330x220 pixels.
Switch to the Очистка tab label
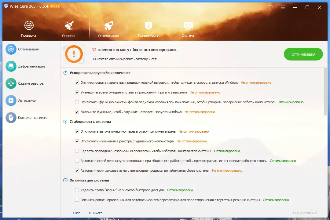coord(69,36)
